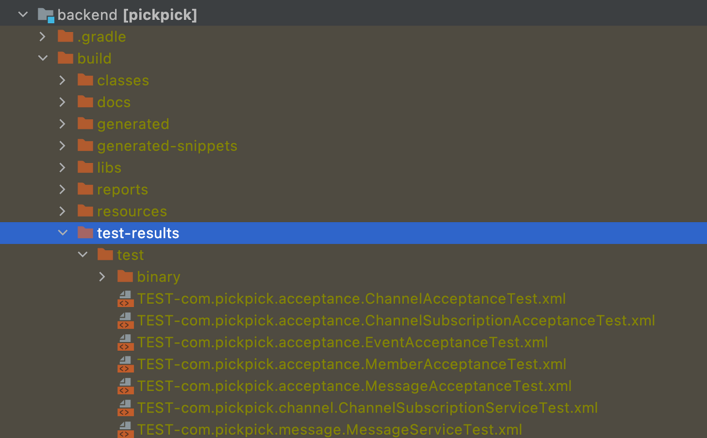Viewport: 707px width, 438px height.
Task: Collapse the backend [pickpick] project root
Action: click(23, 15)
